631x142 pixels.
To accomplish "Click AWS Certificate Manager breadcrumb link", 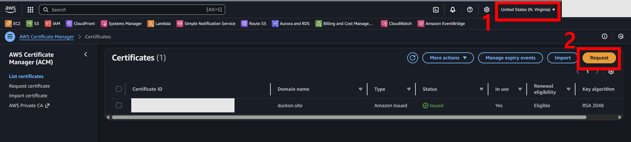I will point(47,37).
